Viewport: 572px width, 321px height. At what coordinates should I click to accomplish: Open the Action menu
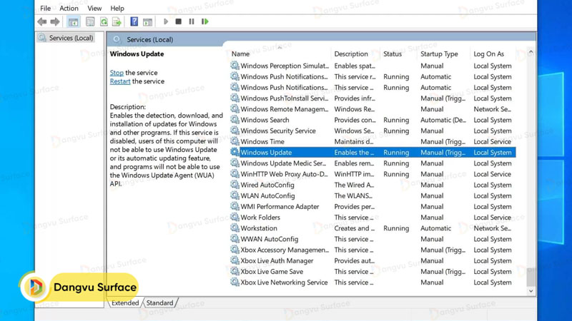click(69, 8)
